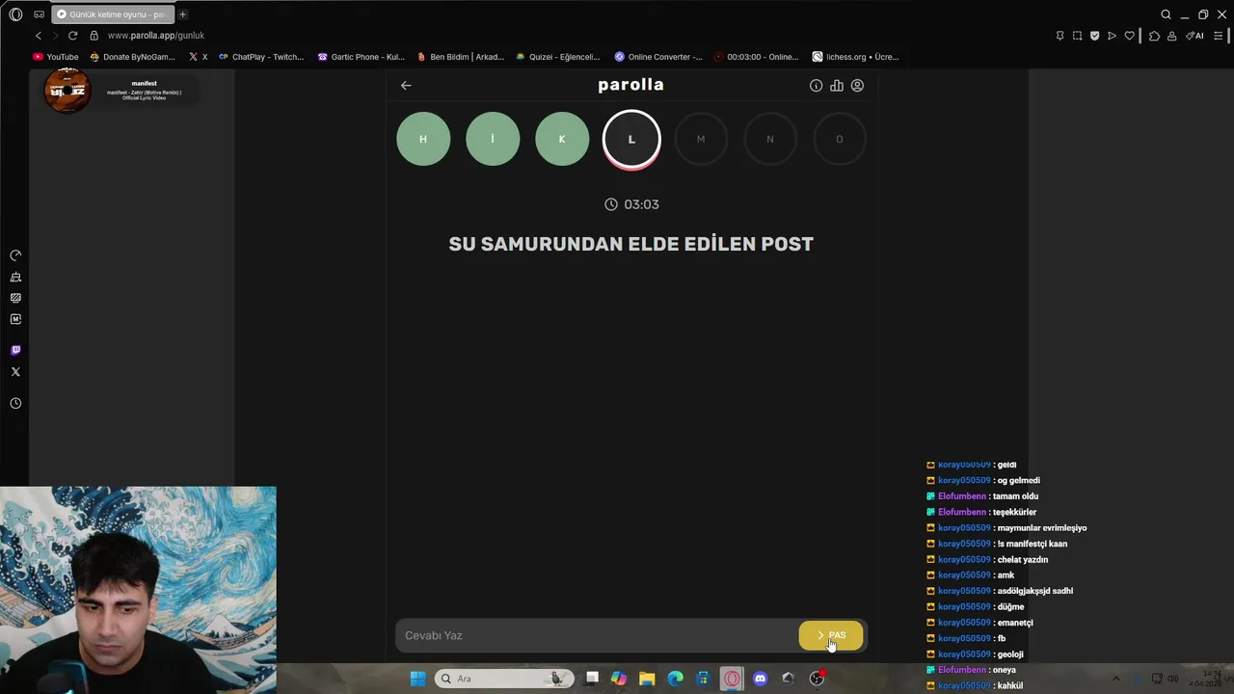Click chat message 'teşekkürler' by Elofumbenn

click(1015, 512)
